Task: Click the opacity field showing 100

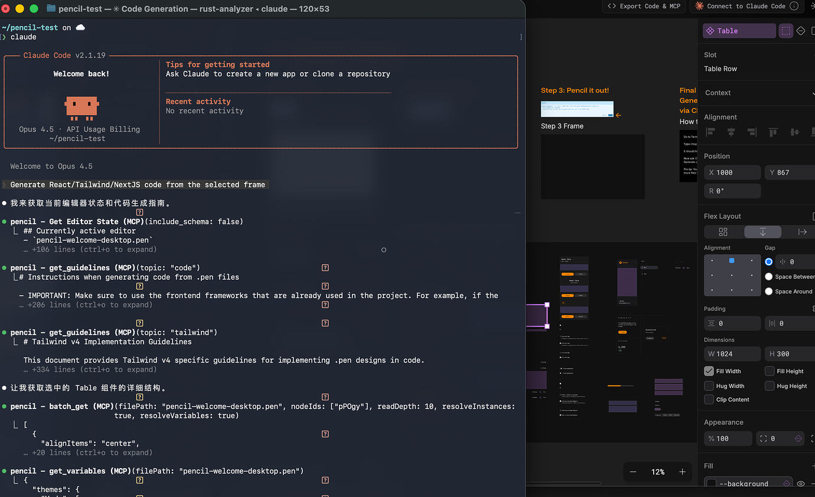Action: (728, 439)
